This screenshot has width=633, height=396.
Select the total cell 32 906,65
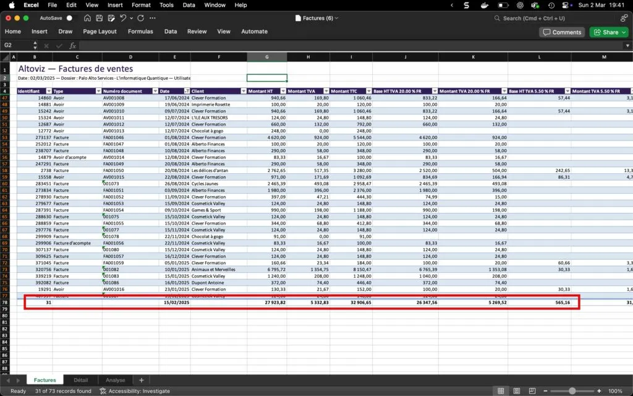351,302
